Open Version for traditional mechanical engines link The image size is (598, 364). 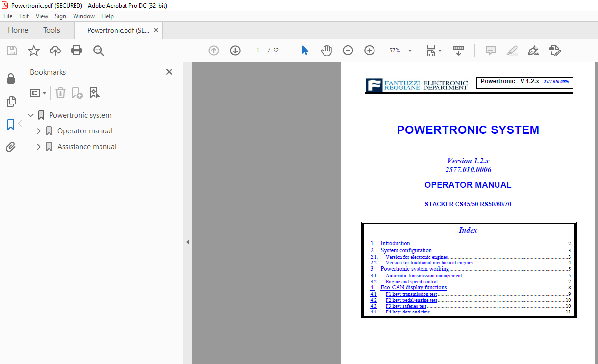pyautogui.click(x=429, y=263)
